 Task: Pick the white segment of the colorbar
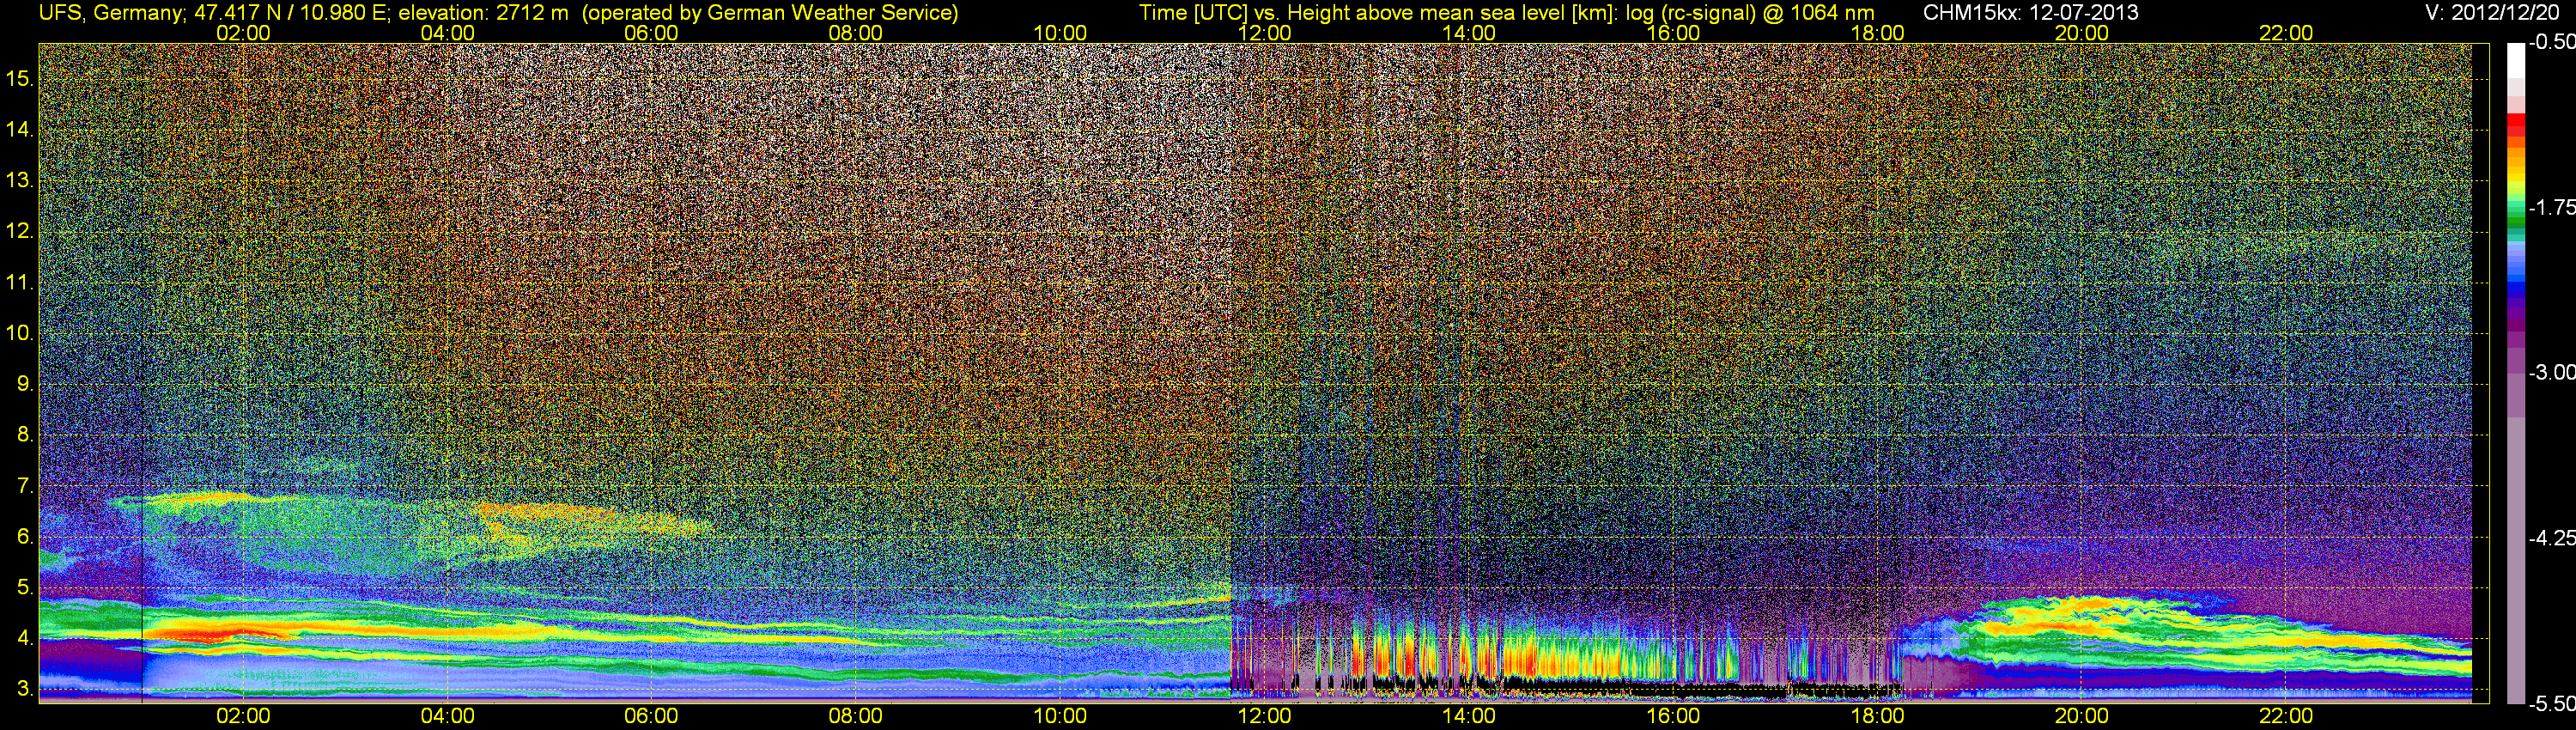click(2516, 60)
